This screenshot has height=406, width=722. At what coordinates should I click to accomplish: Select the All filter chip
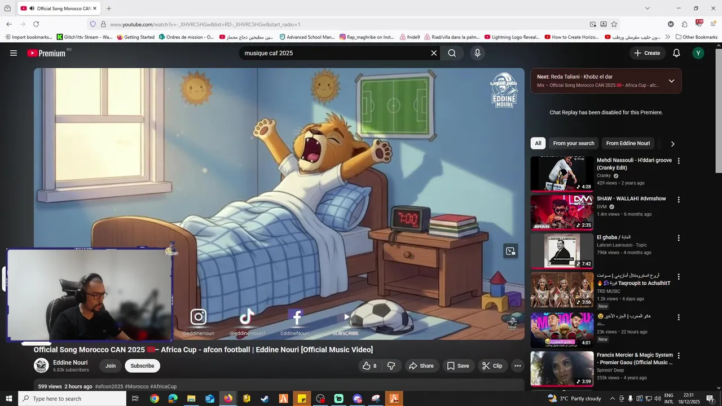coord(538,143)
